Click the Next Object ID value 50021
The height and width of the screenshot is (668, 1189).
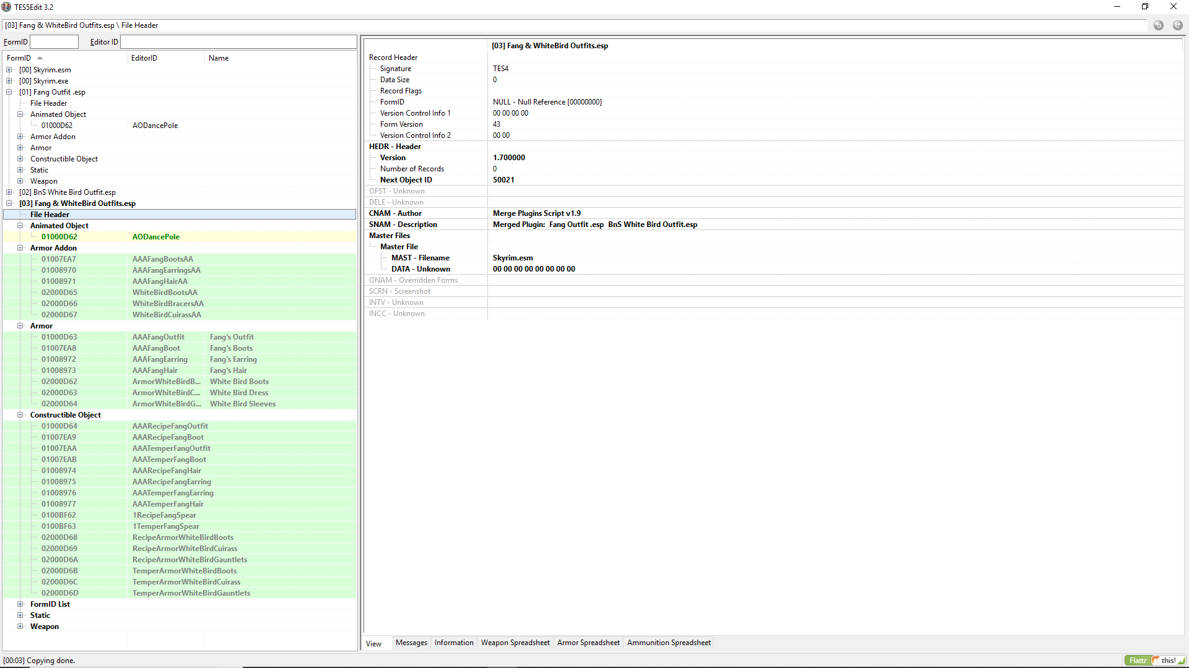tap(503, 180)
